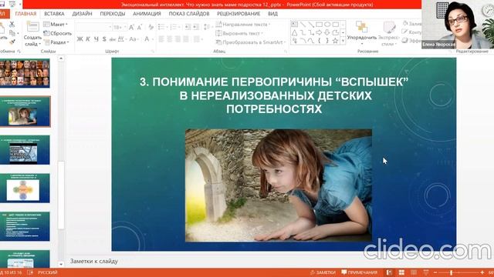This screenshot has height=277, width=494.
Task: Select the left brace shape in gallery
Action: tap(319, 41)
